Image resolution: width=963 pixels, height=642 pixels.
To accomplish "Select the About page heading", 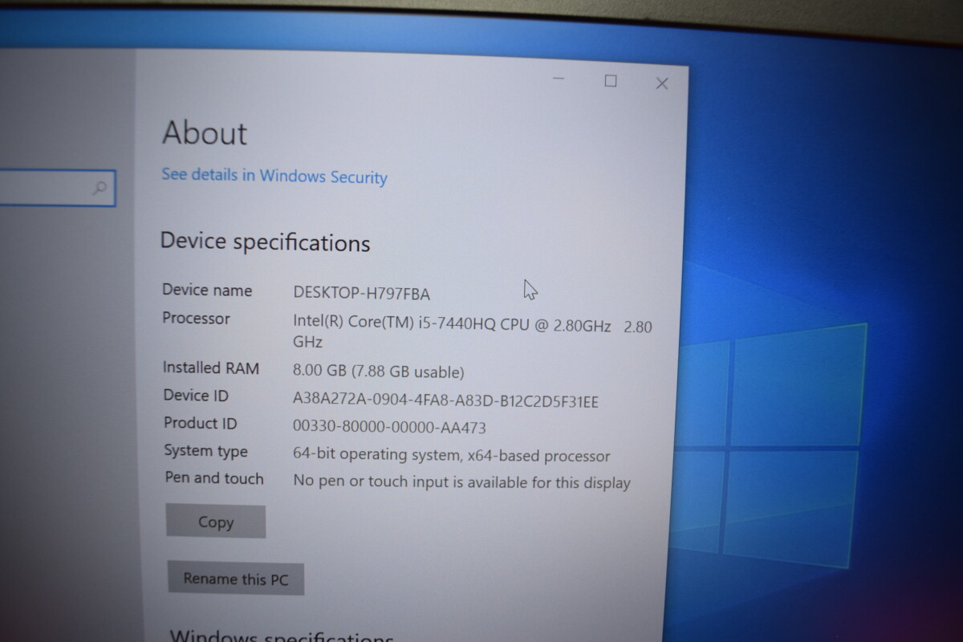I will pos(205,134).
